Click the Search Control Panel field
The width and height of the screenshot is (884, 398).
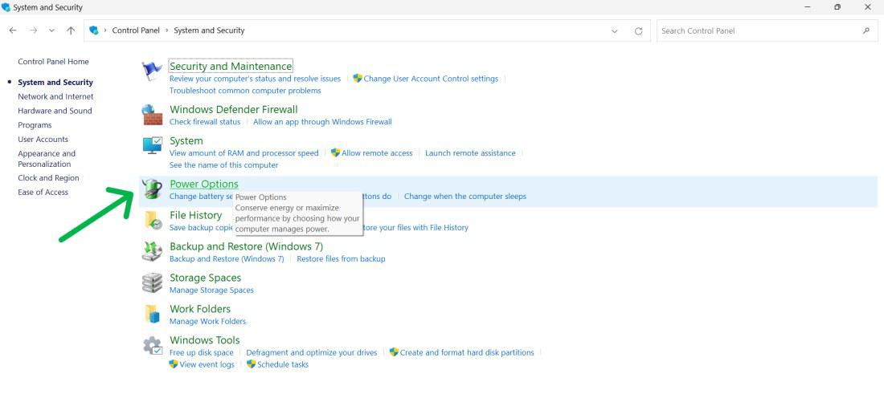[759, 31]
